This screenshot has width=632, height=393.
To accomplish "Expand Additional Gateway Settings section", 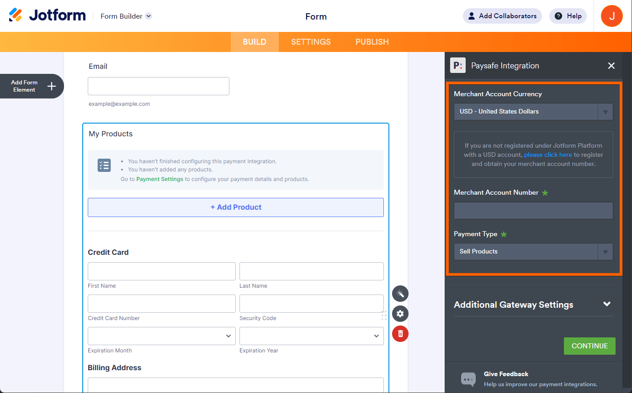I will pos(533,305).
